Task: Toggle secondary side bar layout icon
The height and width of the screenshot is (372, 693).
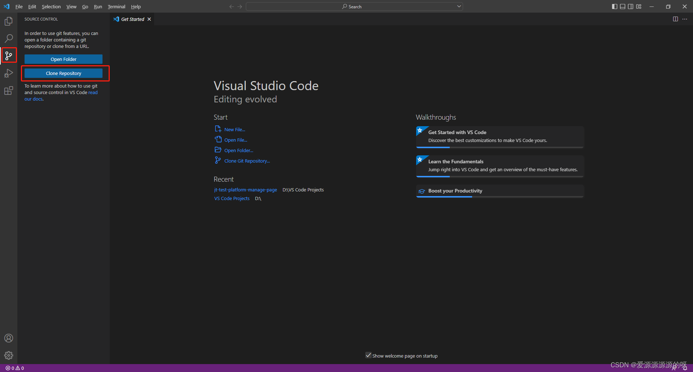Action: 631,6
